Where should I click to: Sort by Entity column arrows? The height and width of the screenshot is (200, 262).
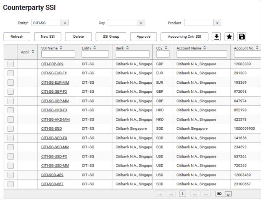(94, 48)
